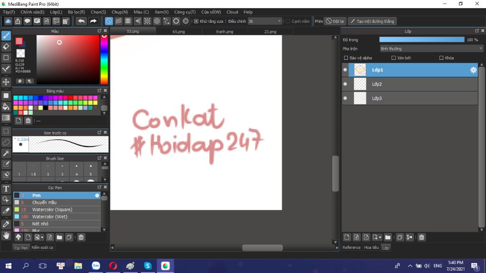486x273 pixels.
Task: Hide the Lớp1 layer
Action: point(346,70)
